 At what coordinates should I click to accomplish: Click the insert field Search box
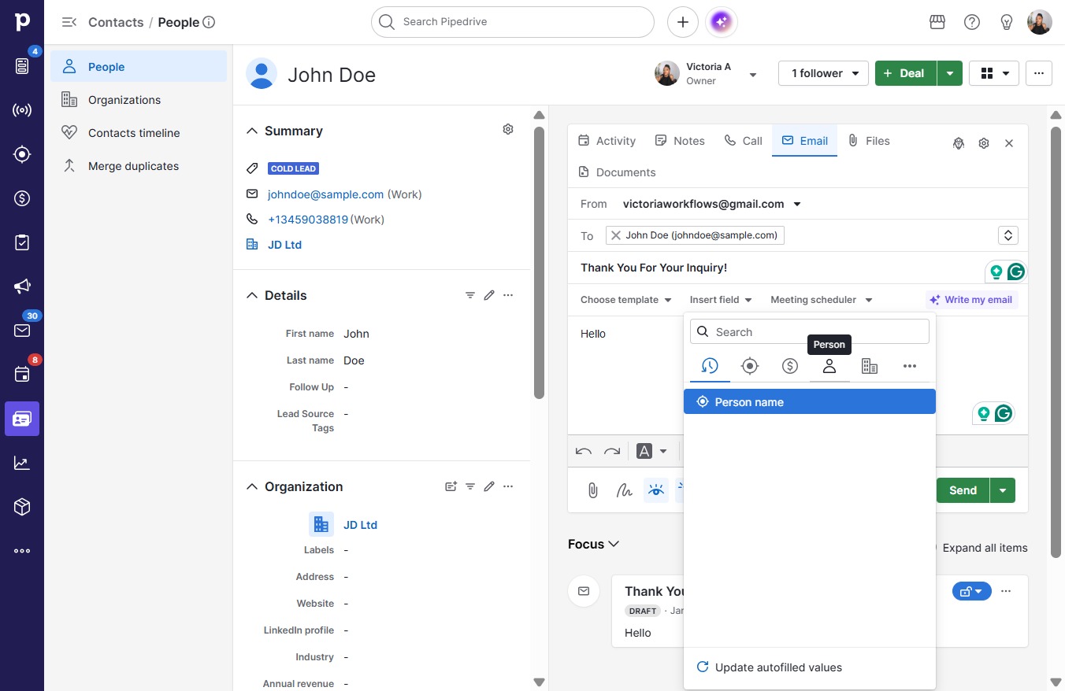pyautogui.click(x=810, y=332)
